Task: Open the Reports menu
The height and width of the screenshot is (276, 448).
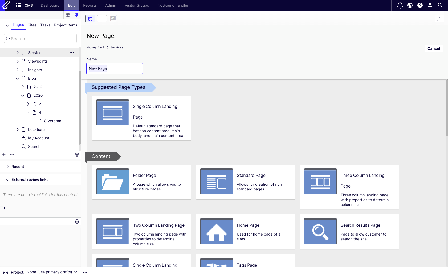Action: [90, 5]
